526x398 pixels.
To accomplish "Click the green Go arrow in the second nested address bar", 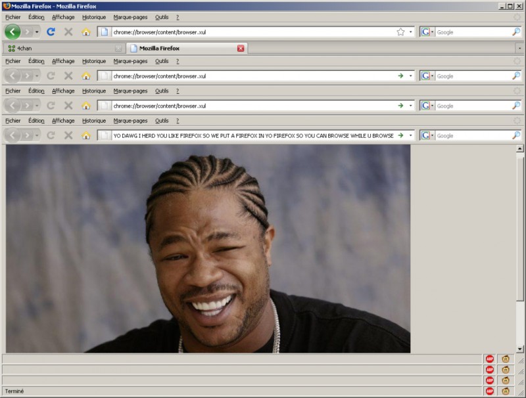I will [x=400, y=106].
